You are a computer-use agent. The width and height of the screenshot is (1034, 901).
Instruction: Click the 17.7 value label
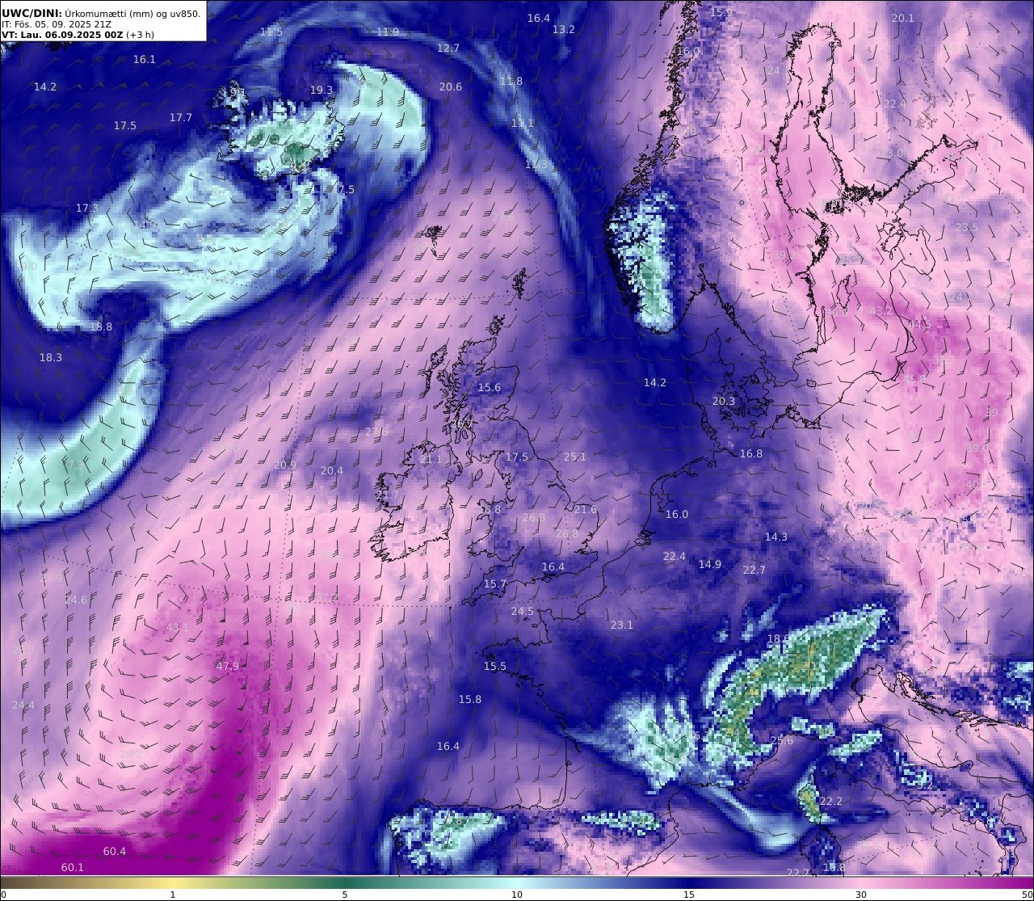(x=181, y=117)
